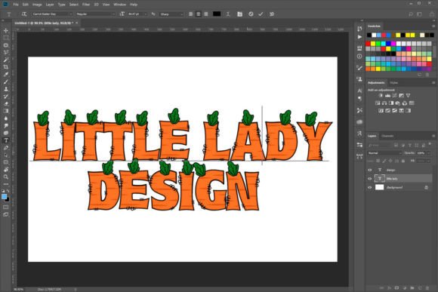
Task: Add a Levels adjustment
Action: 387,96
